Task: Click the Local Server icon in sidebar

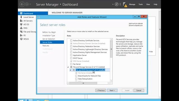Action: coord(21,17)
